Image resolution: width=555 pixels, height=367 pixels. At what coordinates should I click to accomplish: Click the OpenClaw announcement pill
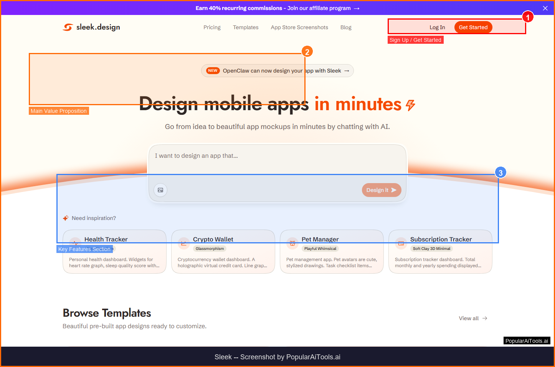277,71
